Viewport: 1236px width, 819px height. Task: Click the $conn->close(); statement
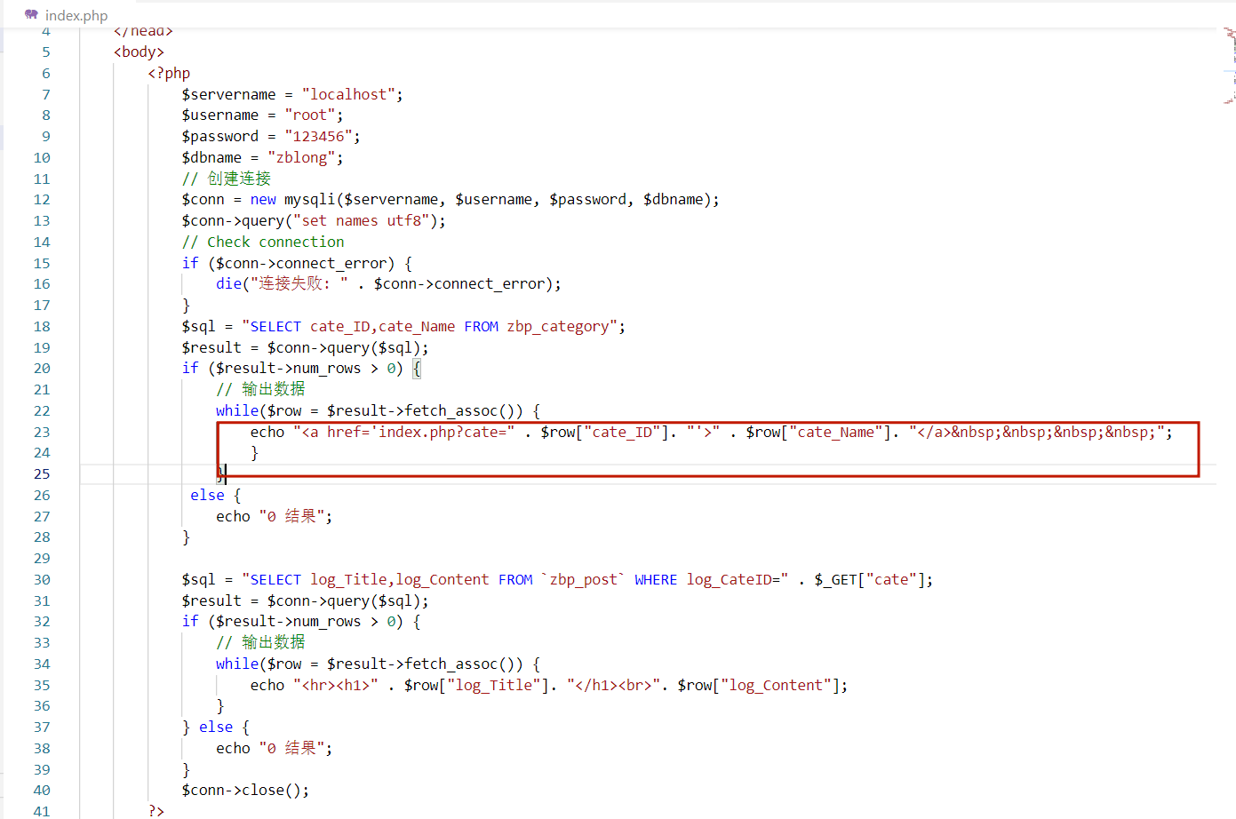(245, 791)
